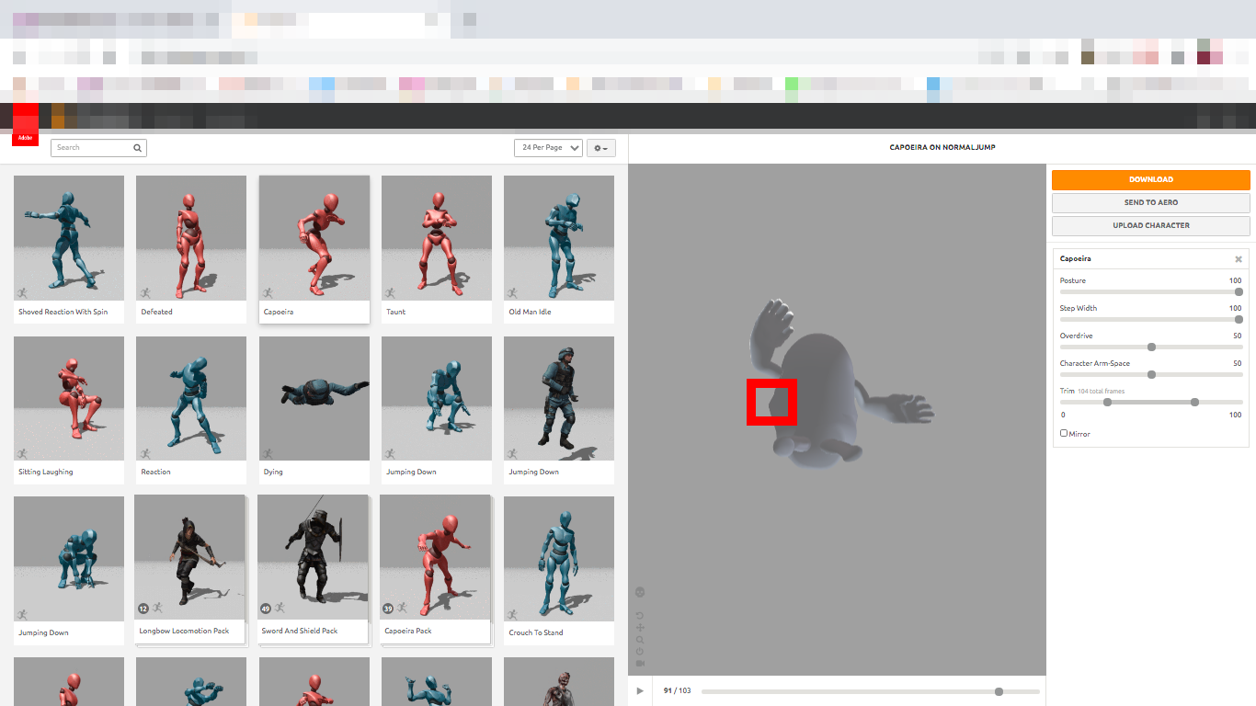Enable the Mirror checkbox
The height and width of the screenshot is (706, 1256).
point(1064,433)
